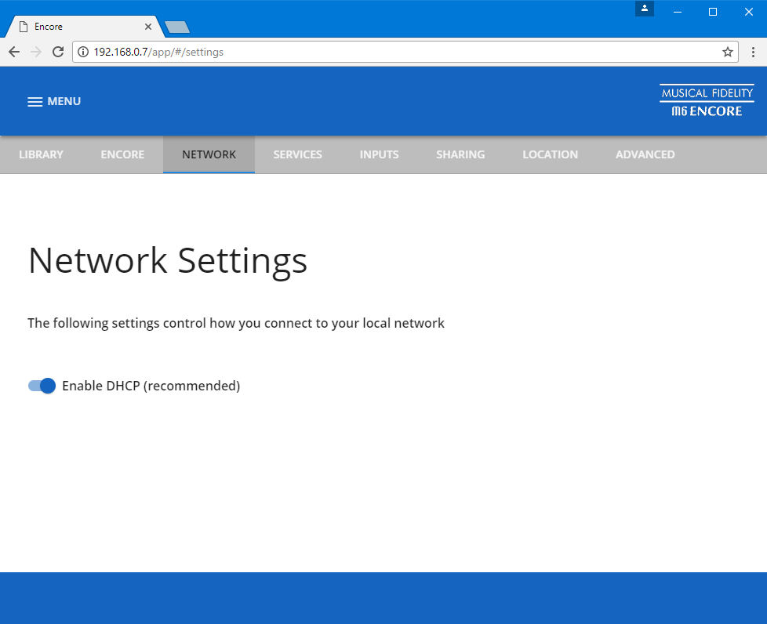Open Chrome three-dot menu
This screenshot has width=767, height=624.
(x=753, y=52)
